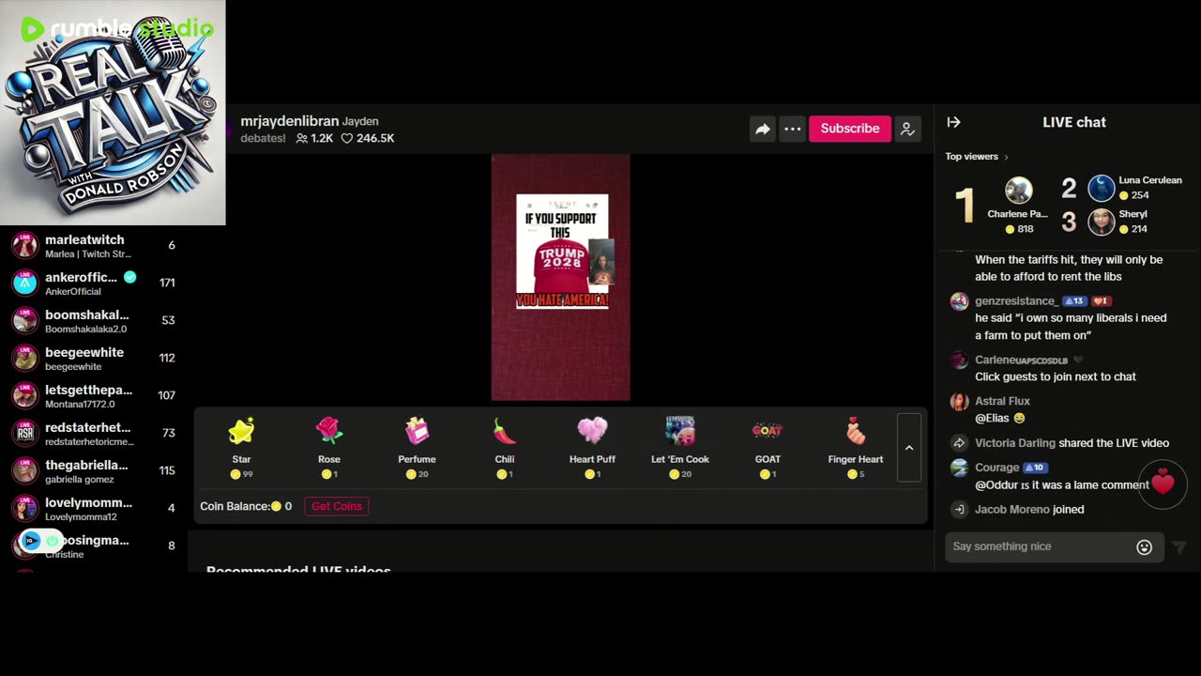This screenshot has height=676, width=1201.
Task: Open thegabriella... live channel
Action: point(94,470)
